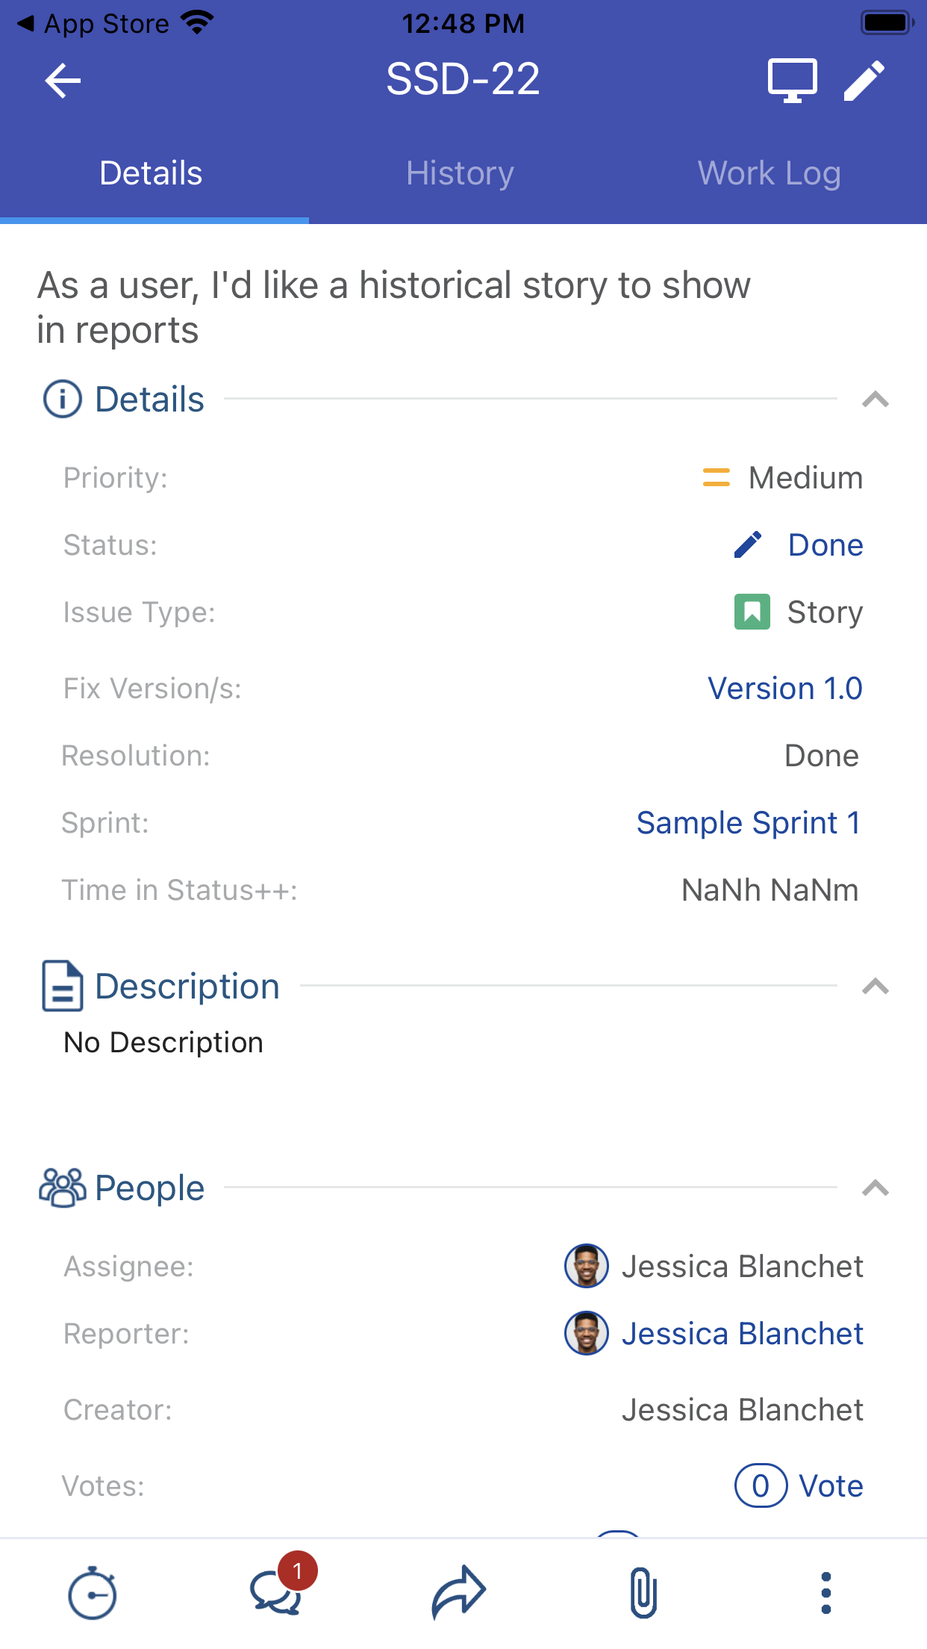Switch to the Work Log tab

click(x=769, y=173)
